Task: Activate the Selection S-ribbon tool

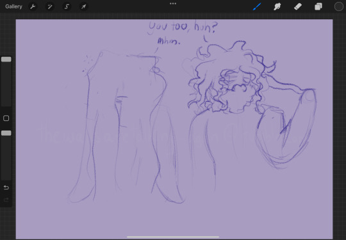Action: (67, 6)
